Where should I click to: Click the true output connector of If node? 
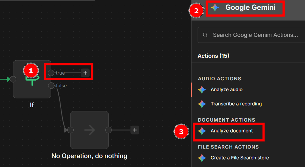click(51, 73)
